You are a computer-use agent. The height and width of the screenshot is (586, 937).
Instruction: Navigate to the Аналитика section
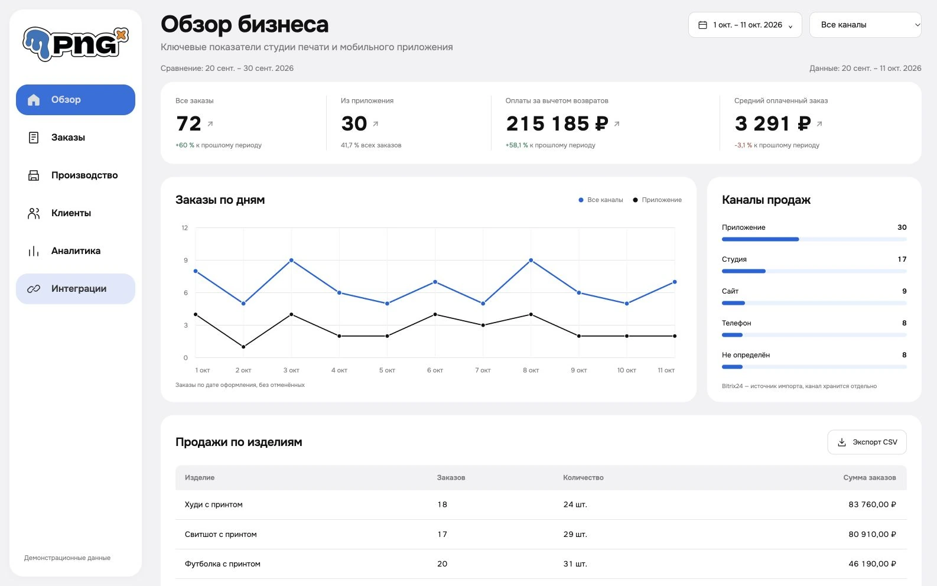tap(76, 251)
